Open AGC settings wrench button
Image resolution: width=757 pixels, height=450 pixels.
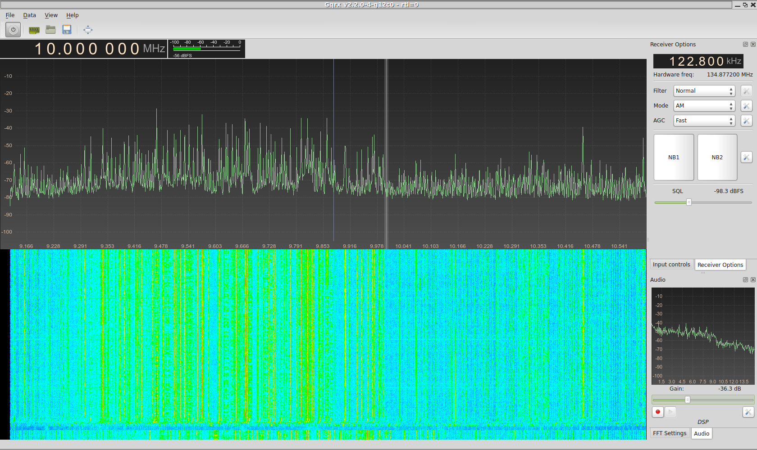pyautogui.click(x=746, y=121)
